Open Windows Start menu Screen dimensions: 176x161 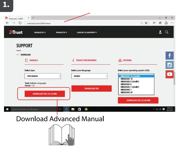click(x=7, y=109)
